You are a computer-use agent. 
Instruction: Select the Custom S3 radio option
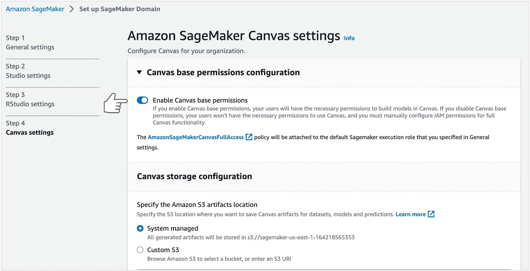140,250
